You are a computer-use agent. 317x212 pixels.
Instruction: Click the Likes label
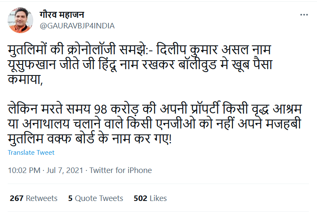158,198
